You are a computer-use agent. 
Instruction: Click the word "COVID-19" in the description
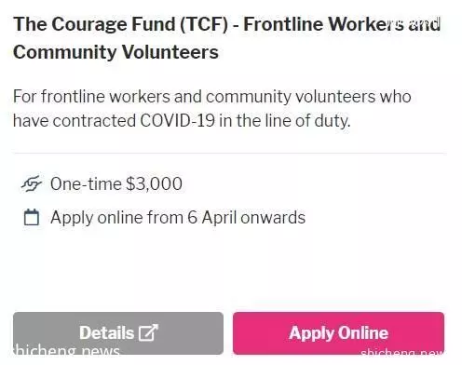coord(177,120)
